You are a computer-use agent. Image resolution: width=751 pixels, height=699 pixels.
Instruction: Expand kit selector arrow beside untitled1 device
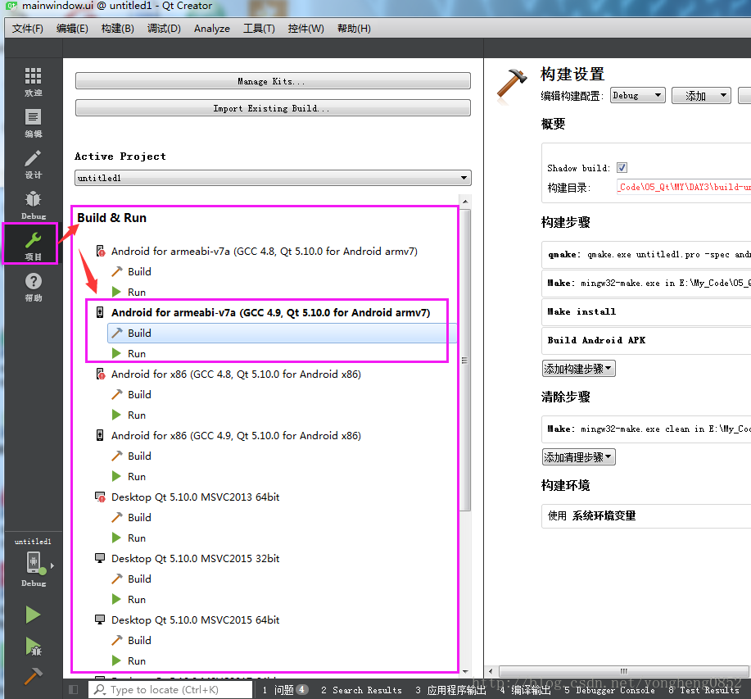pyautogui.click(x=52, y=565)
